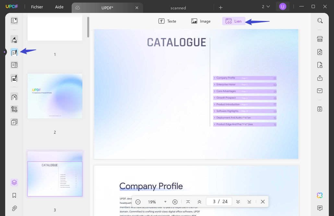334x216 pixels.
Task: Click the Software Highlights link entry
Action: (245, 111)
